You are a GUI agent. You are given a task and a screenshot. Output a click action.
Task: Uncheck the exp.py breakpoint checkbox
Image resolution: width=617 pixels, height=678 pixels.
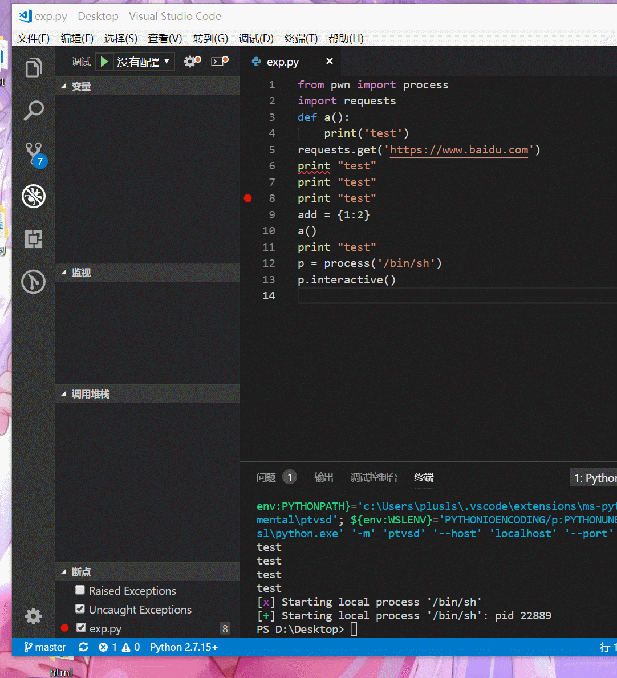pos(81,628)
